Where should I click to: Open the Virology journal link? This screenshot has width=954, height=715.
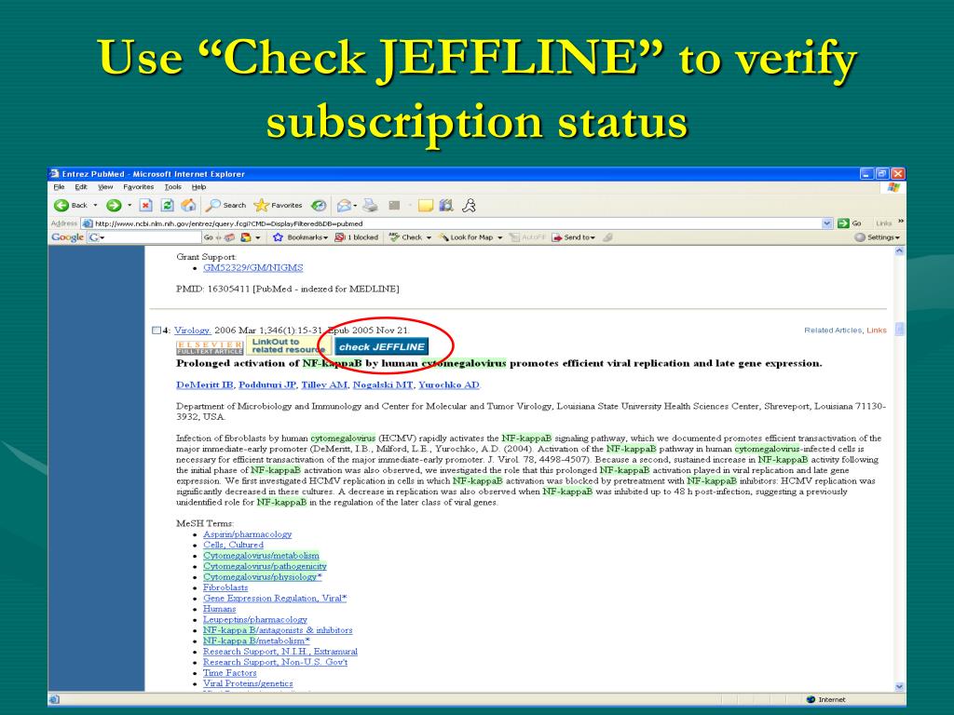point(192,331)
